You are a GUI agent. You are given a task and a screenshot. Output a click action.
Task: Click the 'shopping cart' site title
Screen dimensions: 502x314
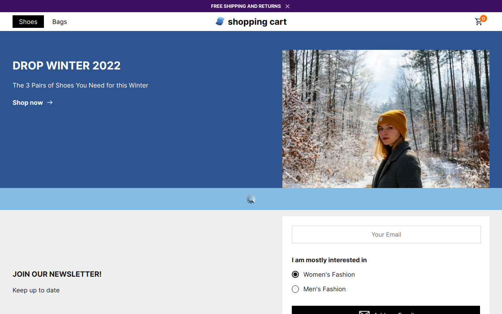pos(257,22)
